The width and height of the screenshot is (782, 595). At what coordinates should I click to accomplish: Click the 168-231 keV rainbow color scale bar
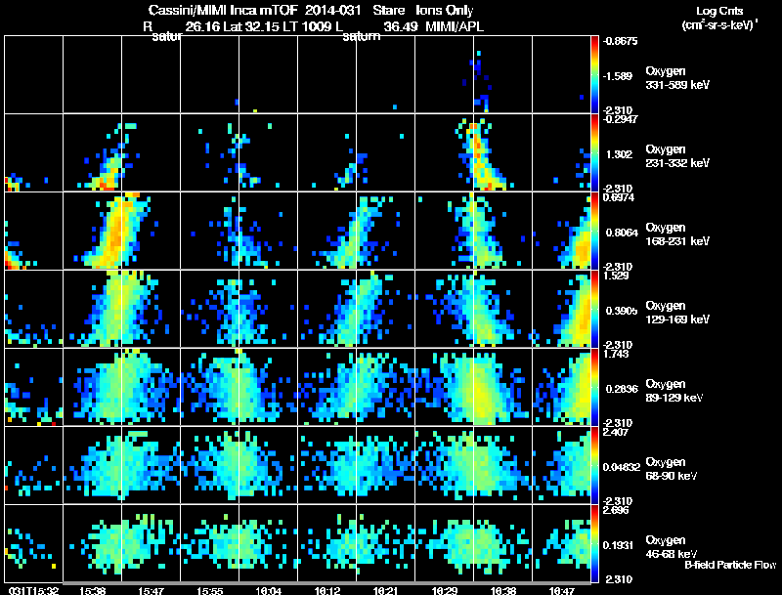point(594,231)
